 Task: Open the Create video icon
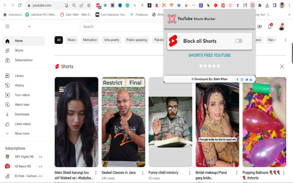(260, 27)
